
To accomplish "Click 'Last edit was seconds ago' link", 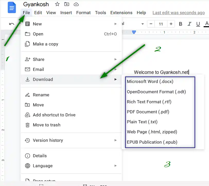I will pyautogui.click(x=179, y=13).
